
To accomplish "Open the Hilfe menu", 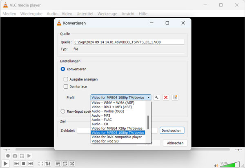I will tap(143, 14).
